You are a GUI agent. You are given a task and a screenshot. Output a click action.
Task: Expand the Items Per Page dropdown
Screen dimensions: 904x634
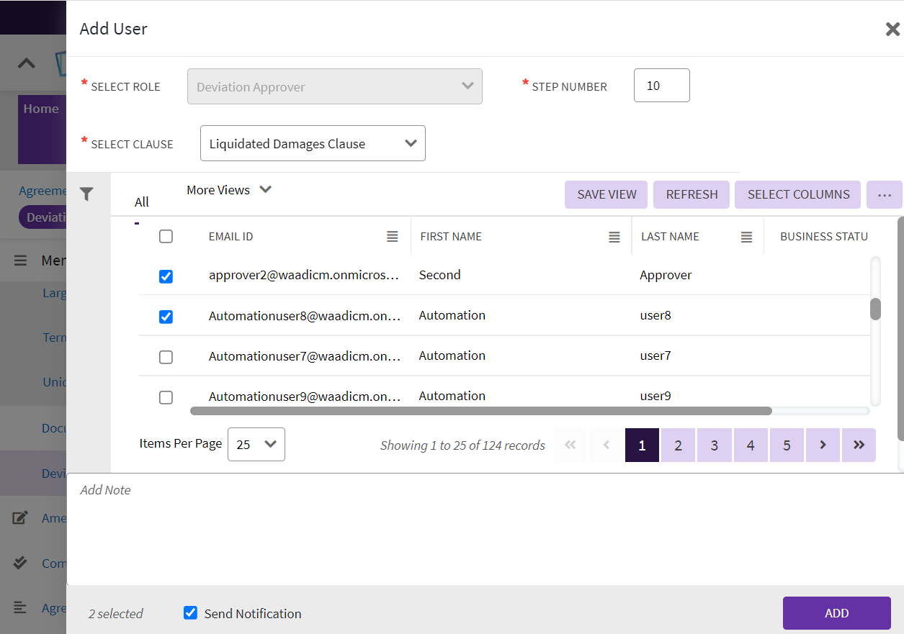(256, 445)
